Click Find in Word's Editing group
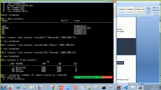 [156, 8]
